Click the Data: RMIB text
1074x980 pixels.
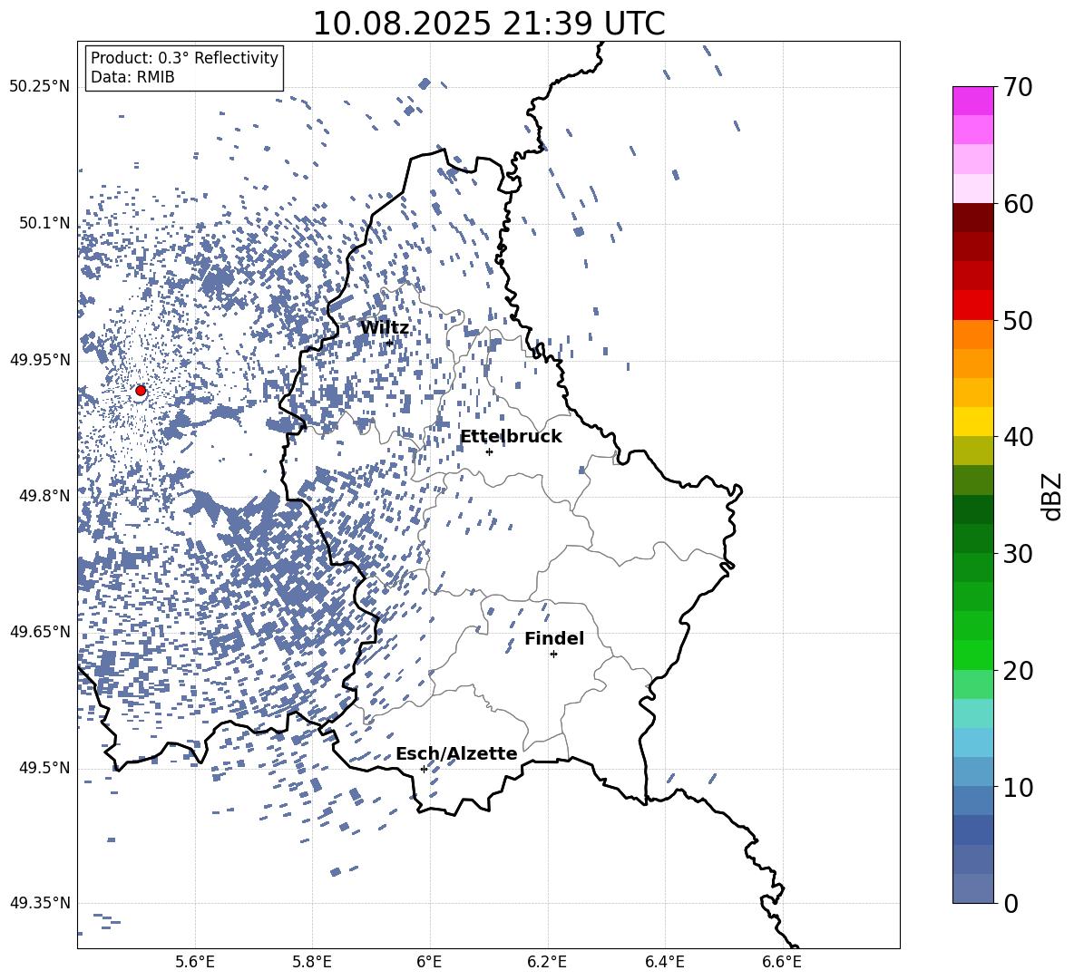point(132,77)
